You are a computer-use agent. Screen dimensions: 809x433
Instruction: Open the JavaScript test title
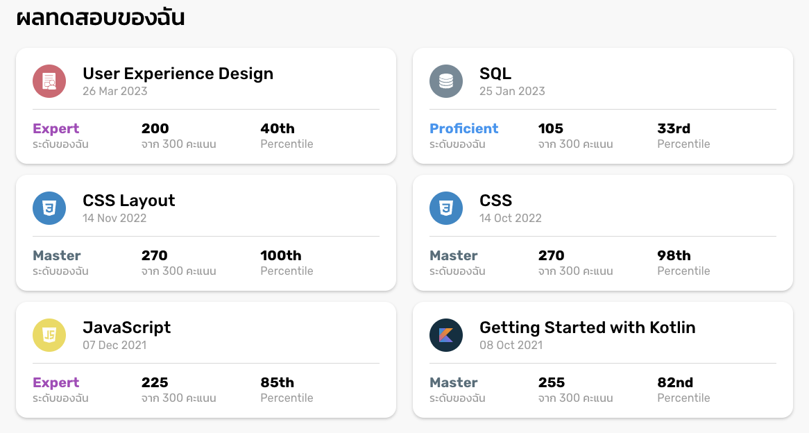pyautogui.click(x=126, y=328)
